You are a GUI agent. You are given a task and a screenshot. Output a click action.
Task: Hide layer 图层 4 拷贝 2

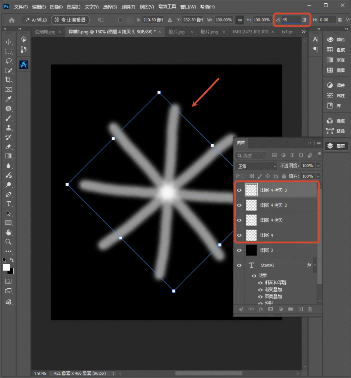coord(239,205)
